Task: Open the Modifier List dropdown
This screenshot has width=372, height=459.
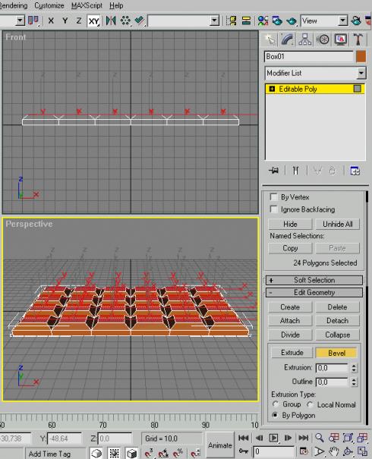Action: [361, 73]
